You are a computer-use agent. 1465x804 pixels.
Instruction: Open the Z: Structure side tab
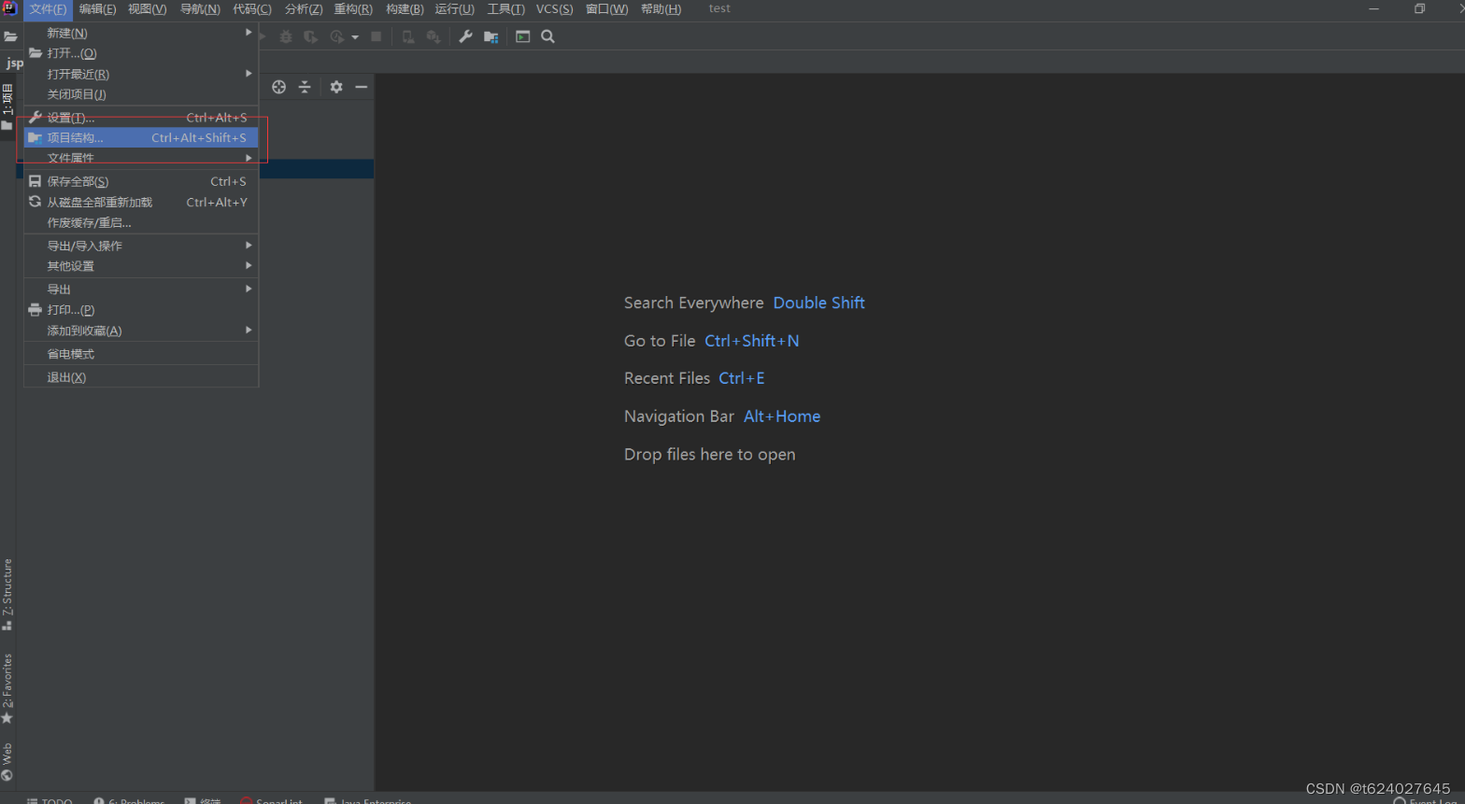pyautogui.click(x=7, y=594)
